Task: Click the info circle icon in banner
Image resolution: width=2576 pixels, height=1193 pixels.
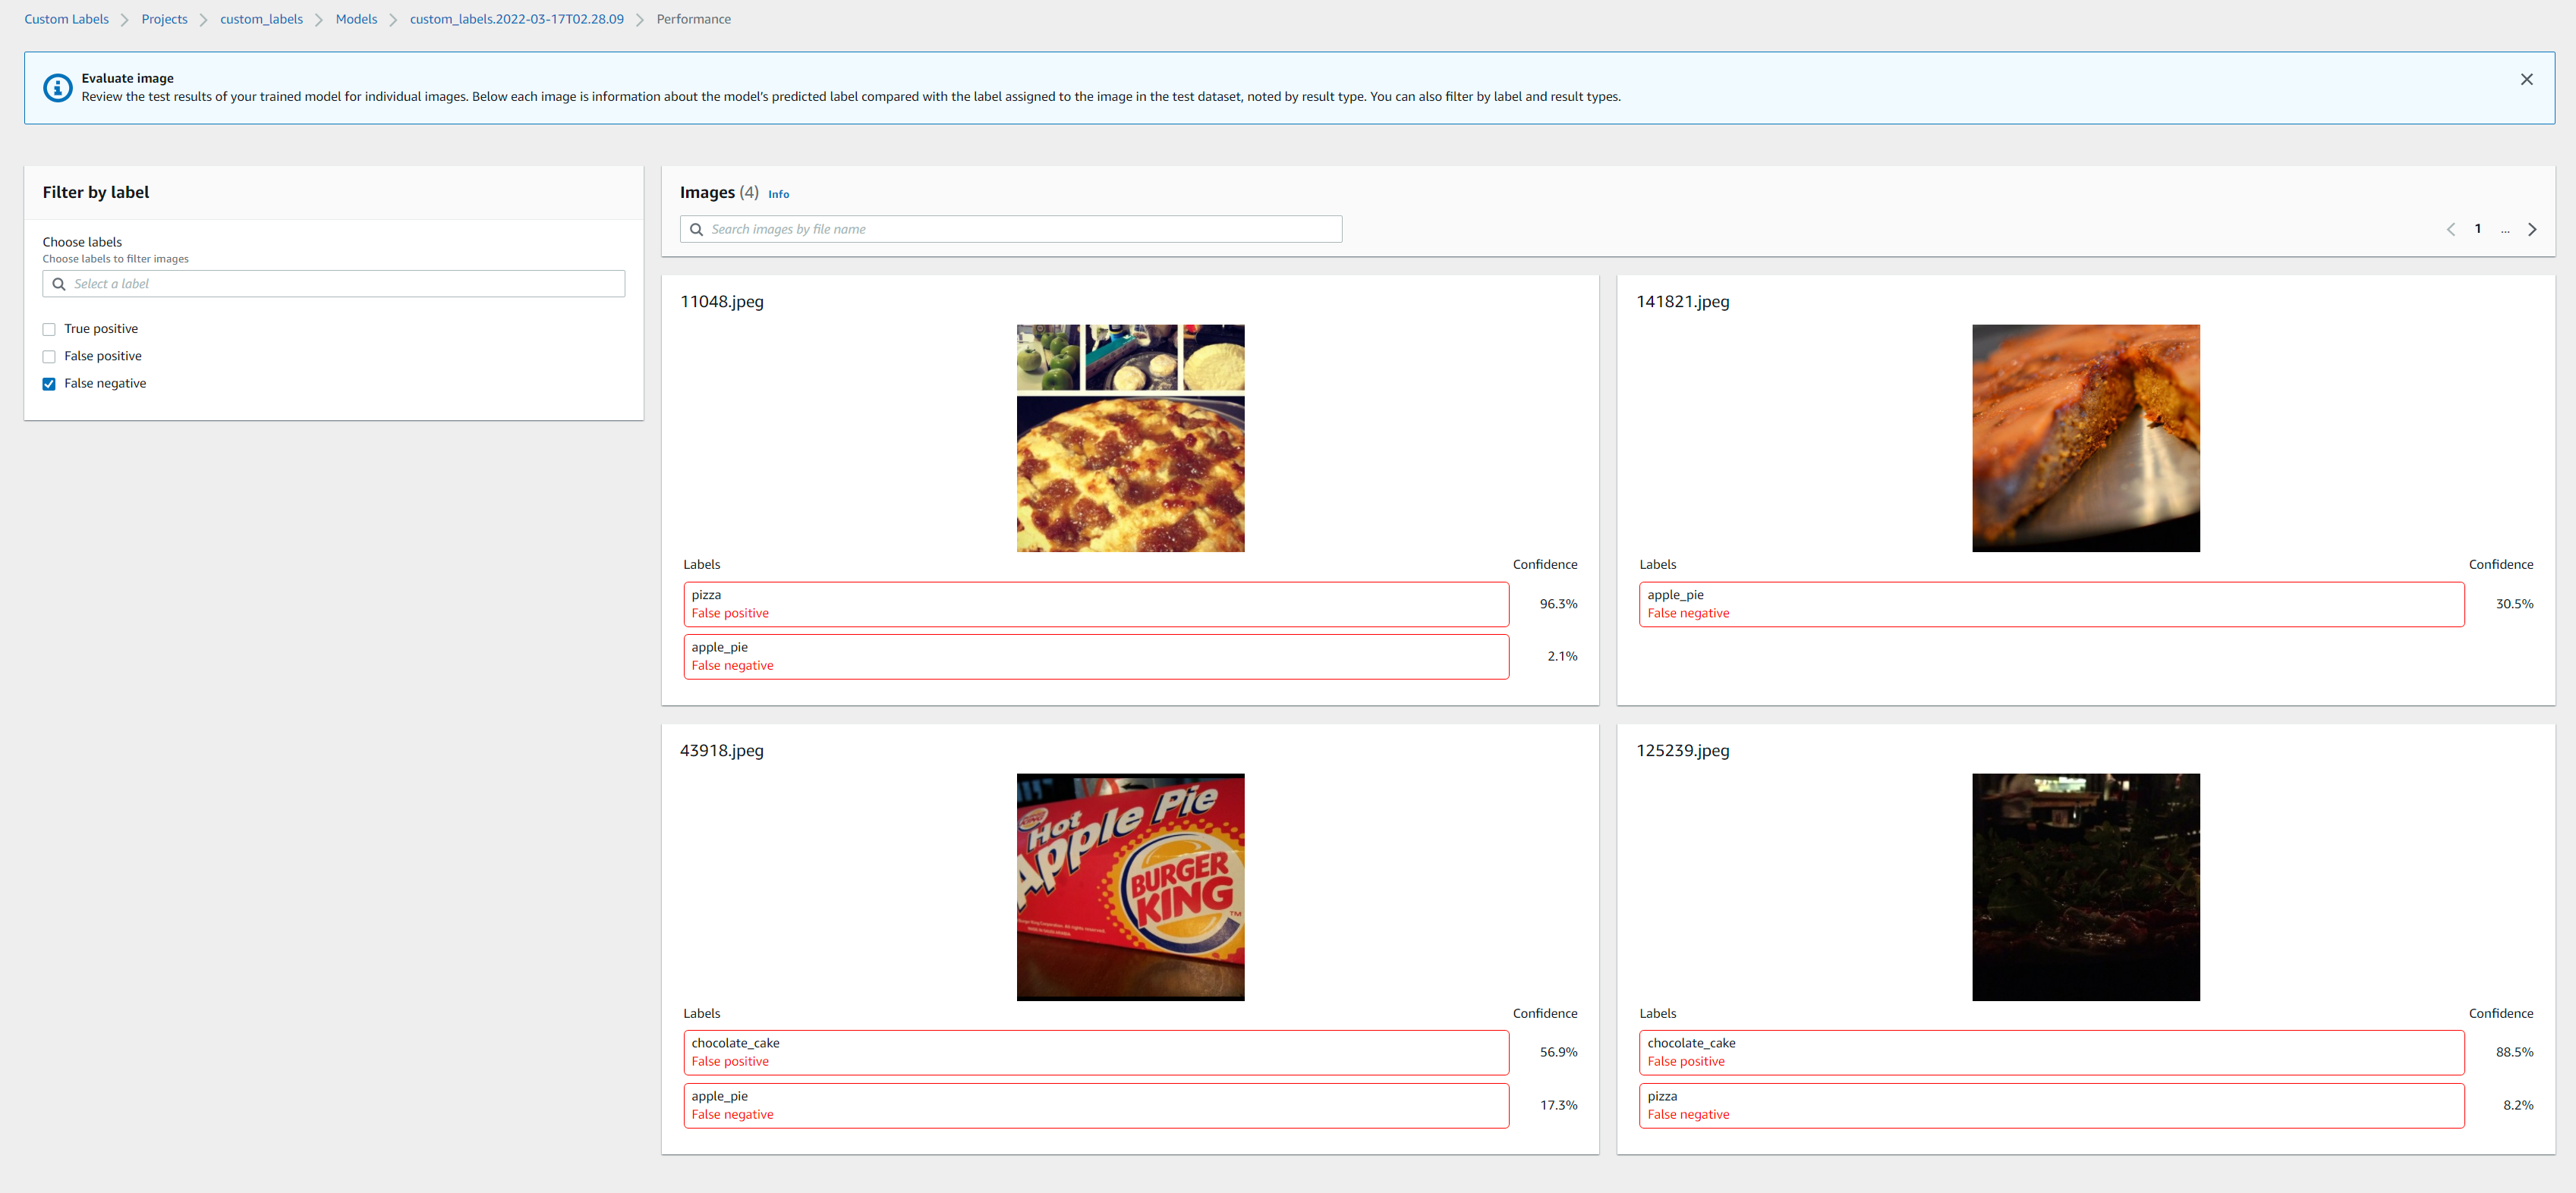Action: click(x=58, y=88)
